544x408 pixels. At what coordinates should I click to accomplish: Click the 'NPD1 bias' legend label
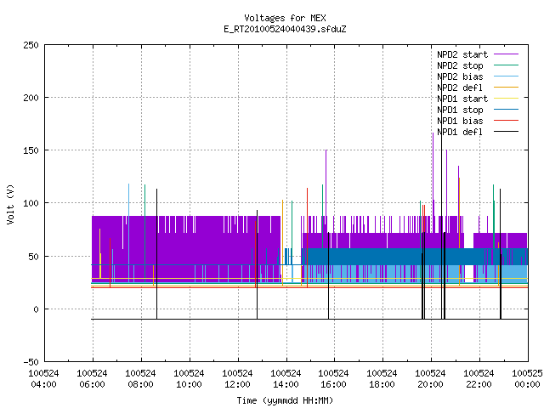460,121
